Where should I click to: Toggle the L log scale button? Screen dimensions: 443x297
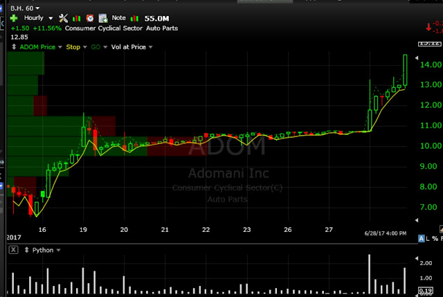[x=428, y=239]
